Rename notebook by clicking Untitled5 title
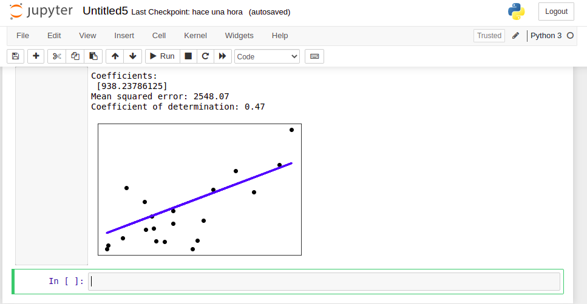Screen dimensions: 587x304 pos(106,12)
